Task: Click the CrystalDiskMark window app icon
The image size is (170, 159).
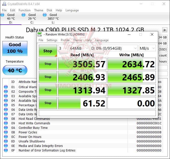Action: (40, 34)
